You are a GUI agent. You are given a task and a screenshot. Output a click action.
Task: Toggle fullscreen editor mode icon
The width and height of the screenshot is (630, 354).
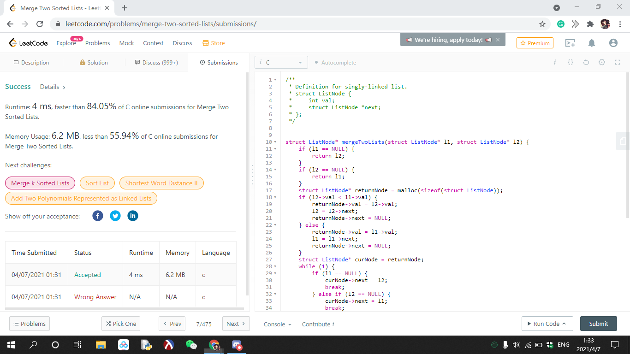pos(618,62)
